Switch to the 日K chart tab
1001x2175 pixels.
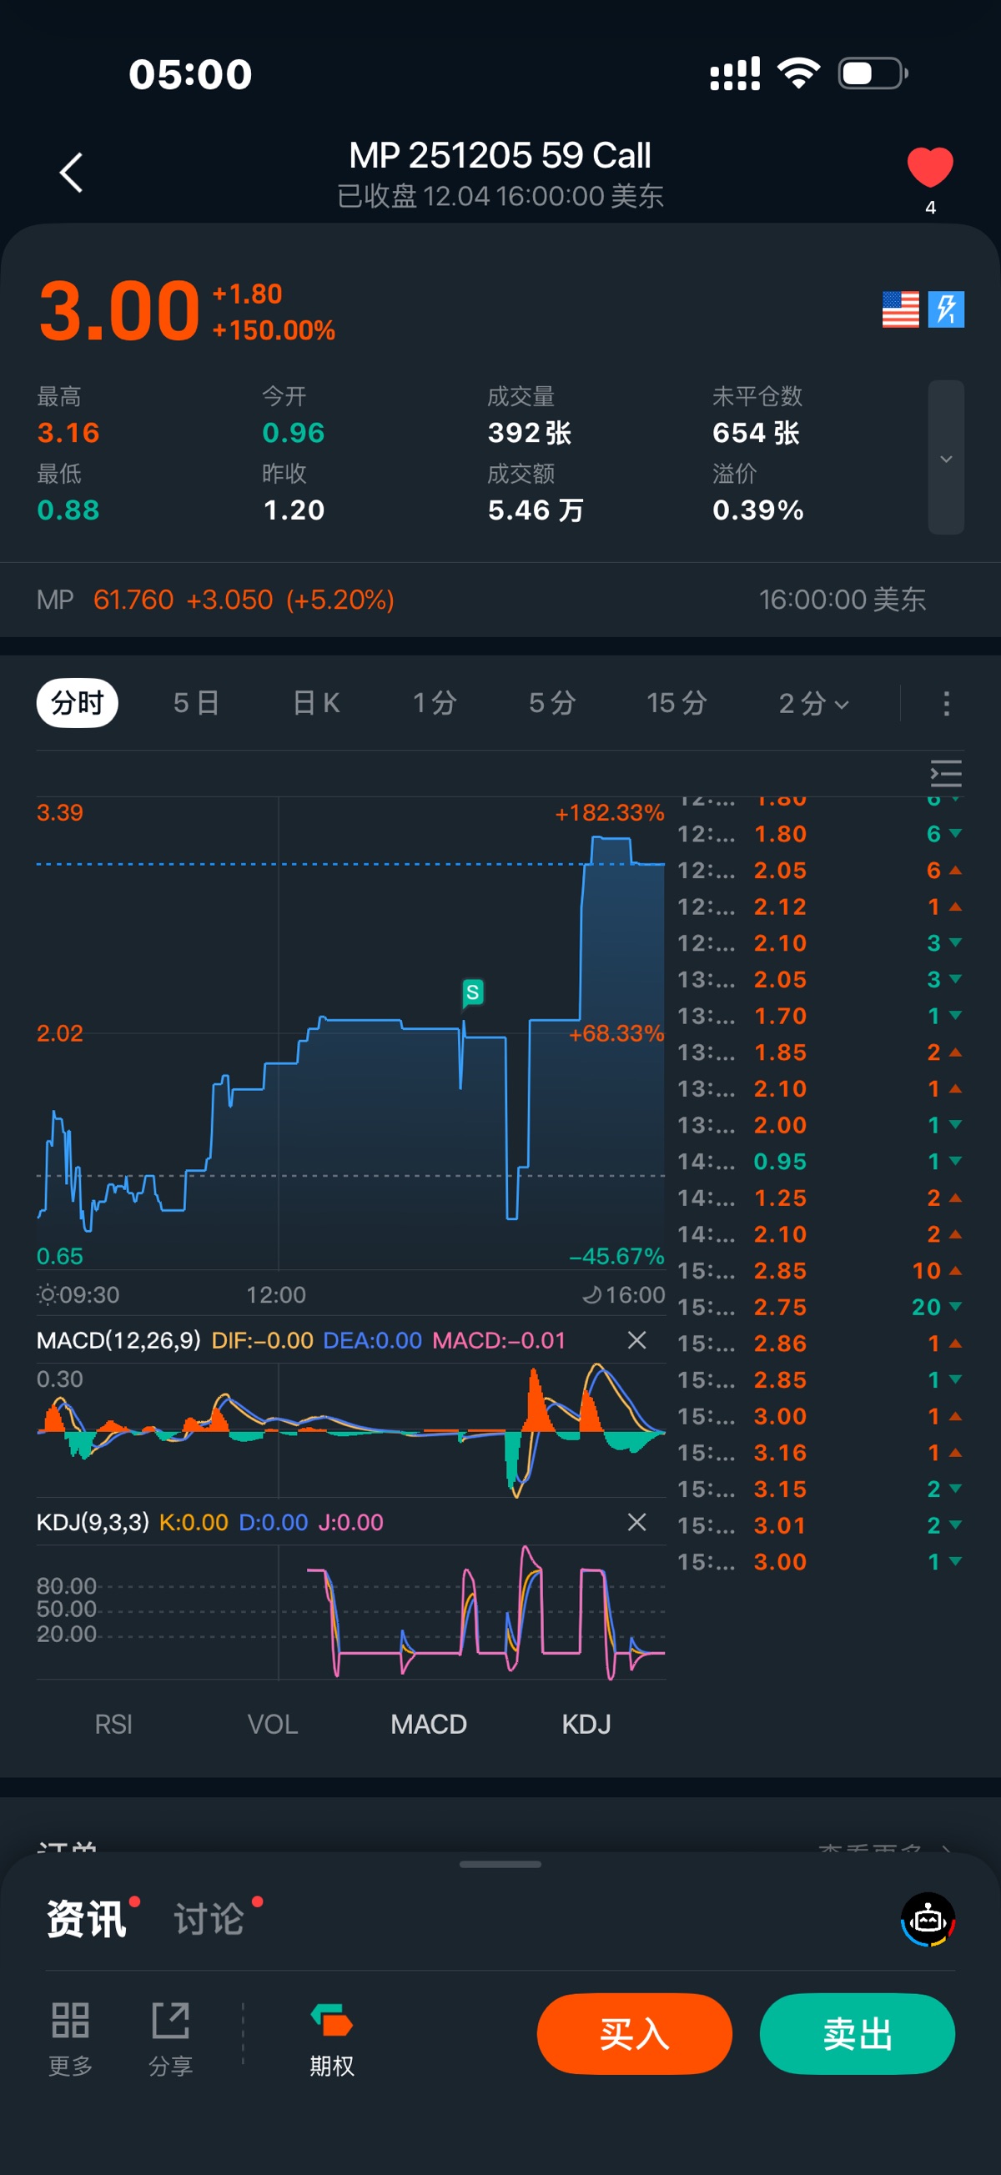click(x=316, y=703)
